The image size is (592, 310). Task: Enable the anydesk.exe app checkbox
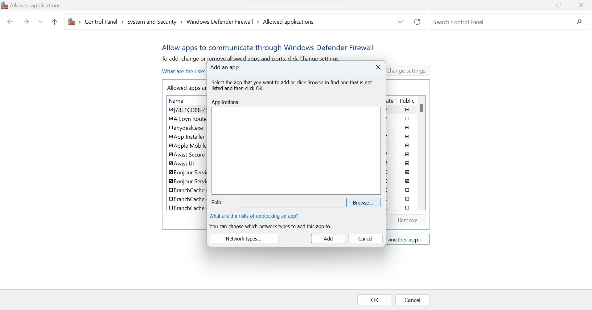171,128
